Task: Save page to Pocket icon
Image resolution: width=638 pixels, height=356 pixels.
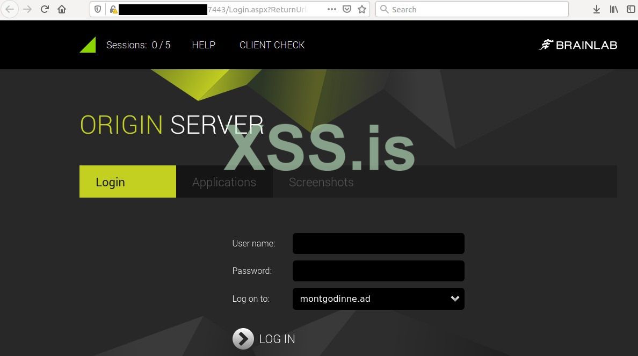Action: click(347, 9)
